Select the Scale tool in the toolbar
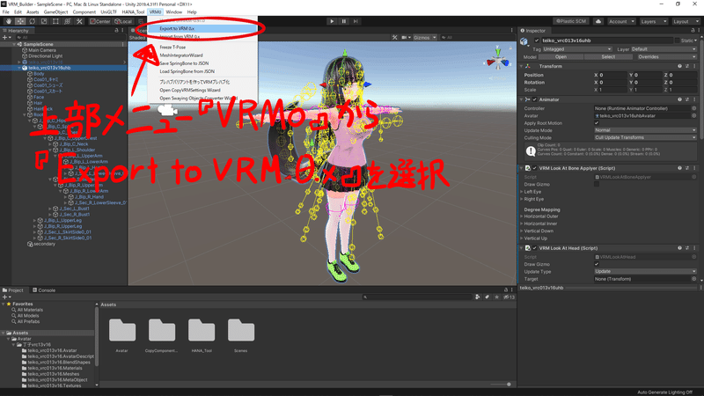The height and width of the screenshot is (396, 704). coord(43,21)
